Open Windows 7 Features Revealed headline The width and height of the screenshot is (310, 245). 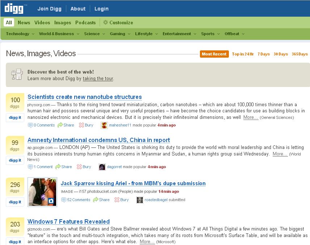[68, 221]
